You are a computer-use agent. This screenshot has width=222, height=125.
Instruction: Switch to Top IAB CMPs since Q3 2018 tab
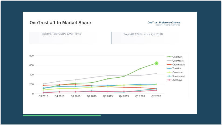click(x=143, y=34)
